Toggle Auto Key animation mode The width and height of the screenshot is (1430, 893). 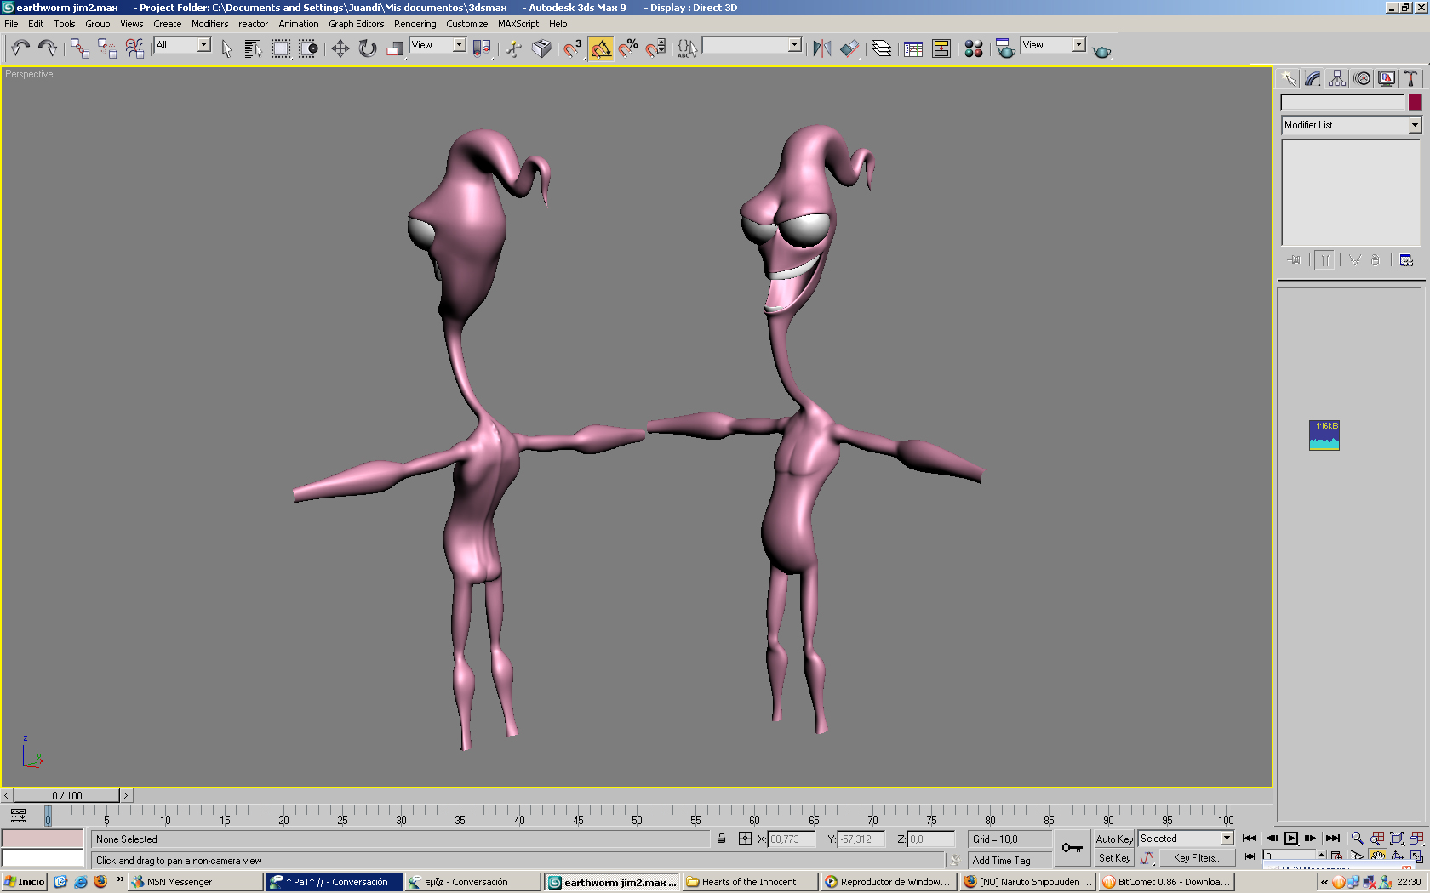point(1114,839)
